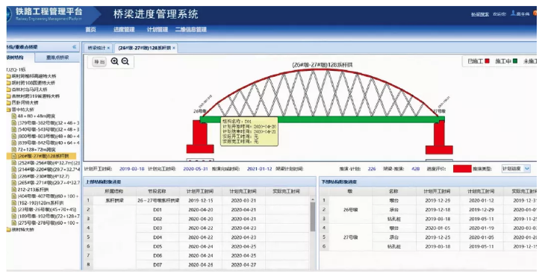Expand the 西卧河特大桥 folder
This screenshot has height=274, width=542.
click(x=22, y=102)
